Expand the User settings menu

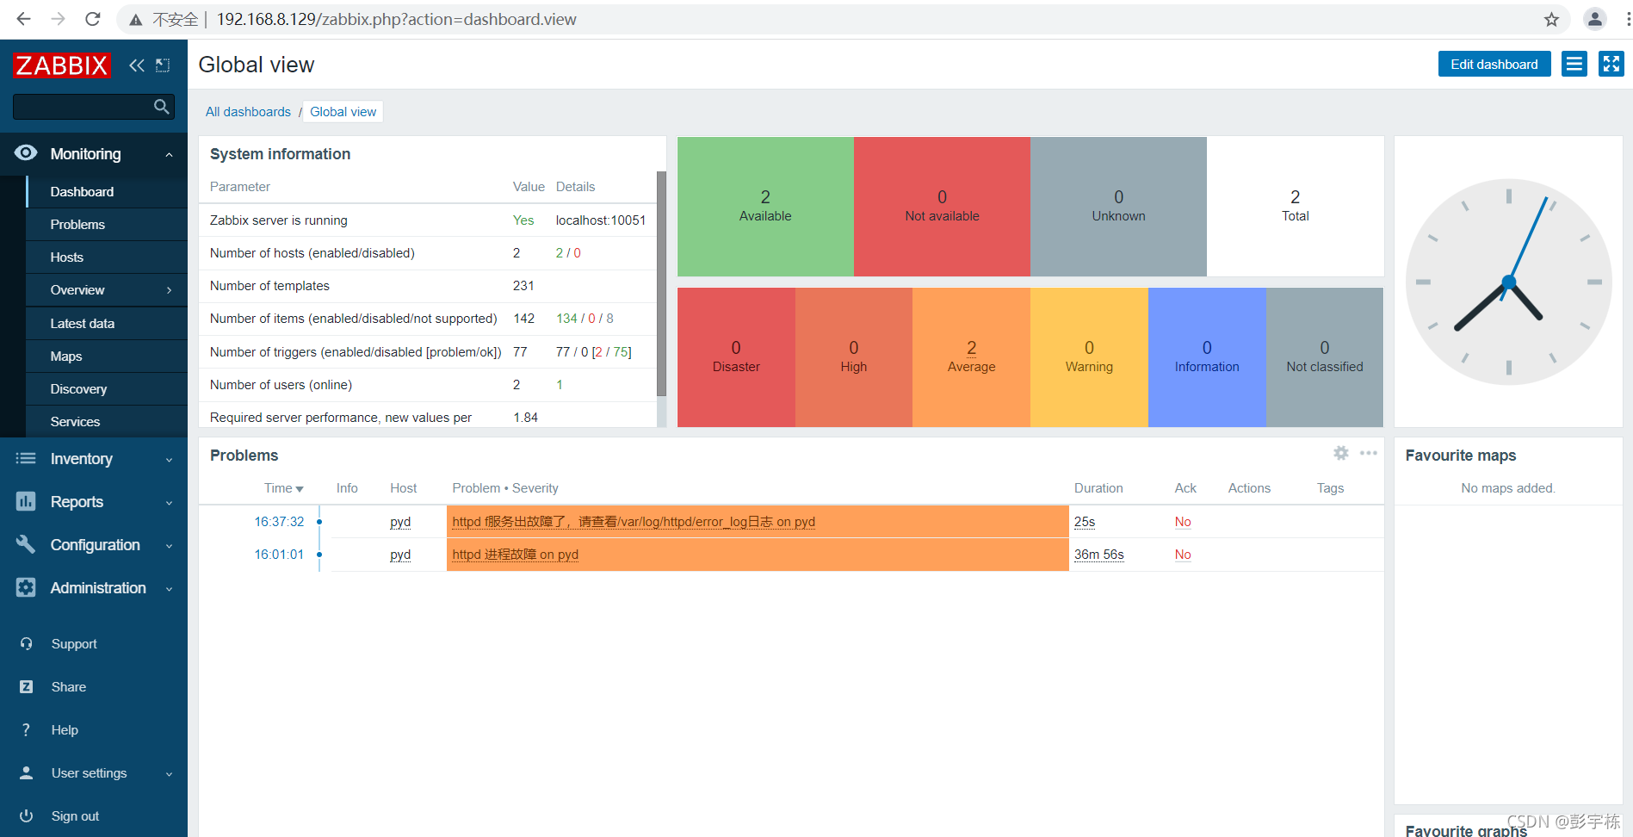point(169,774)
